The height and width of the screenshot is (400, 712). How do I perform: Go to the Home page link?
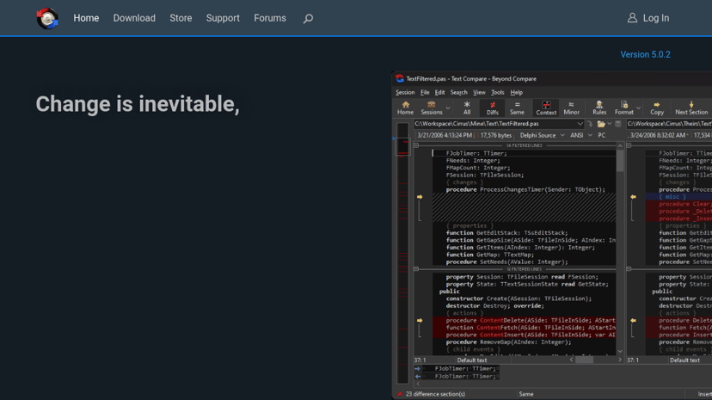(x=86, y=18)
